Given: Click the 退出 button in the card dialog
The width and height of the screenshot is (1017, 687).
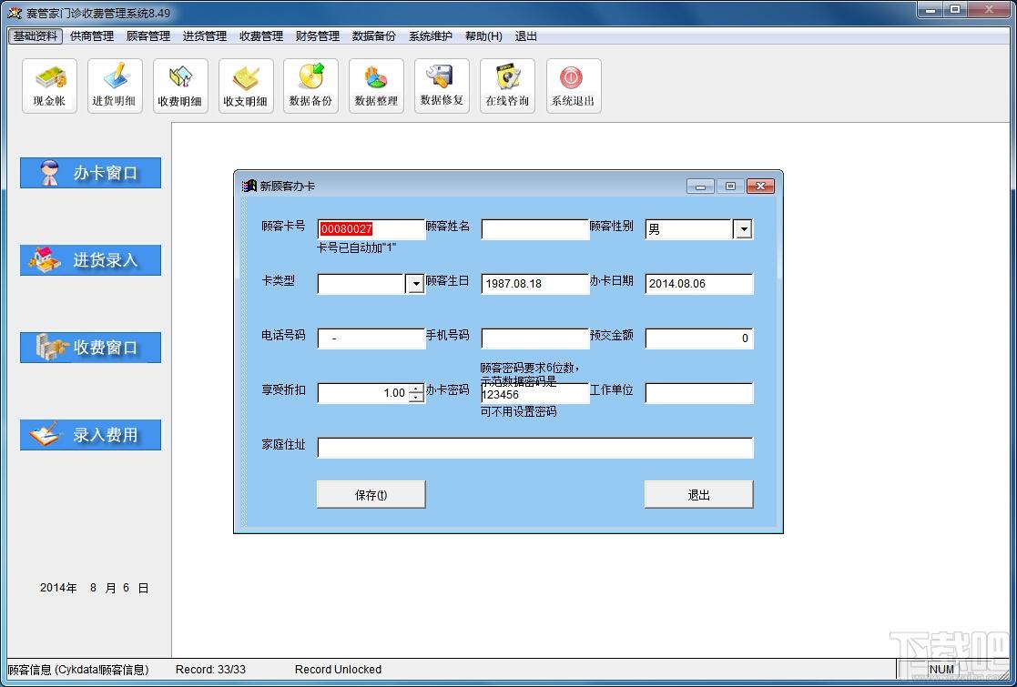Looking at the screenshot, I should point(698,494).
